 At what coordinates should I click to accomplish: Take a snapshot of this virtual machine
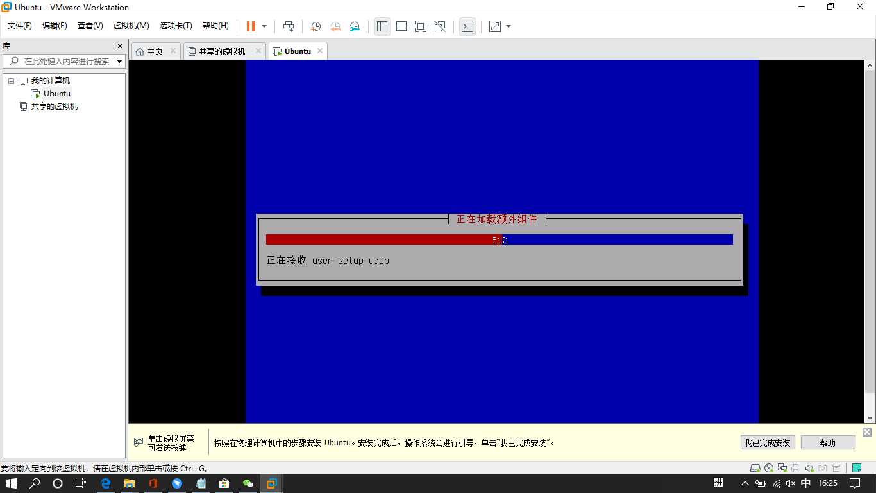pos(316,26)
